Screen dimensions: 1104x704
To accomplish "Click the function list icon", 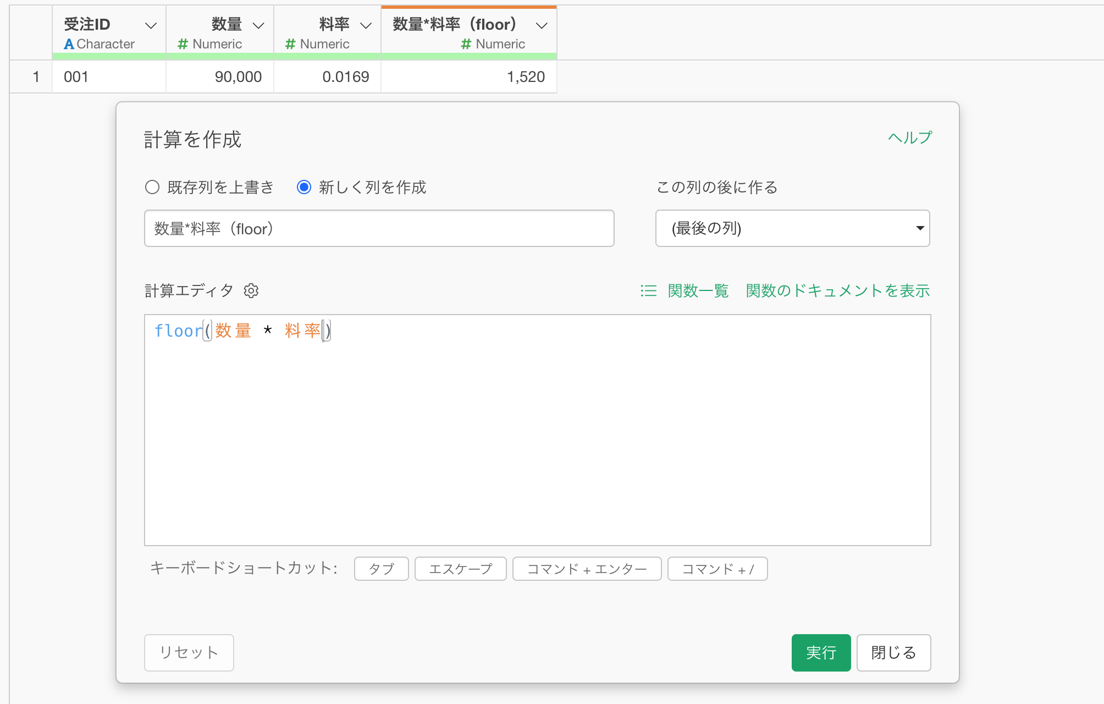I will click(x=649, y=290).
